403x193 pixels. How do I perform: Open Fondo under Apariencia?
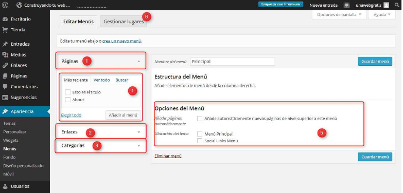(x=9, y=157)
